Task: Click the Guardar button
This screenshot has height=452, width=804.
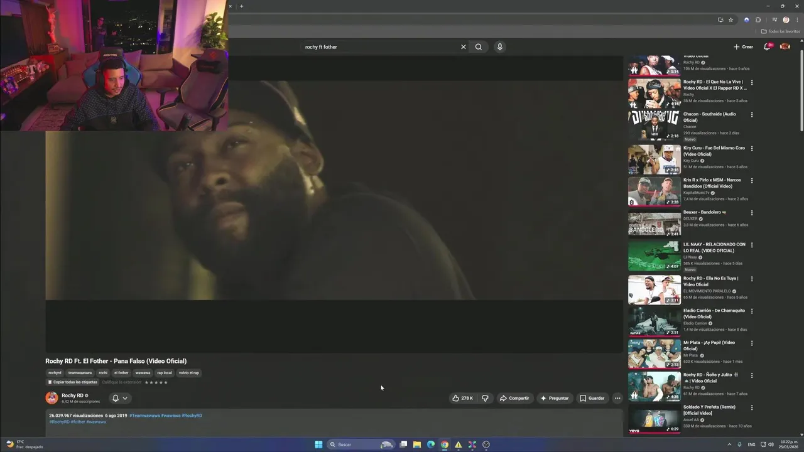Action: (592, 398)
